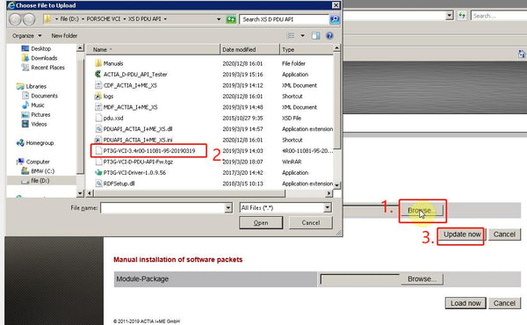Viewport: 527px width, 325px height.
Task: Select file PT3G-VCI-3.4r00-11081-95-20190319
Action: [149, 150]
